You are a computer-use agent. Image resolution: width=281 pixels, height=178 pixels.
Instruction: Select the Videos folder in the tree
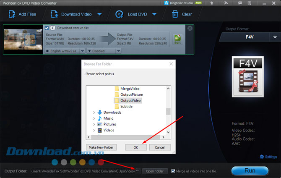tap(109, 130)
